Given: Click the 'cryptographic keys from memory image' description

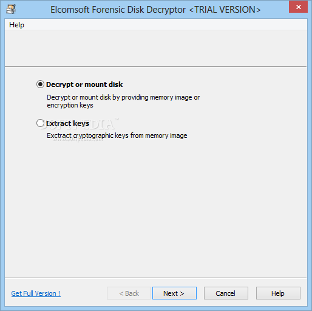Looking at the screenshot, I should pyautogui.click(x=117, y=135).
